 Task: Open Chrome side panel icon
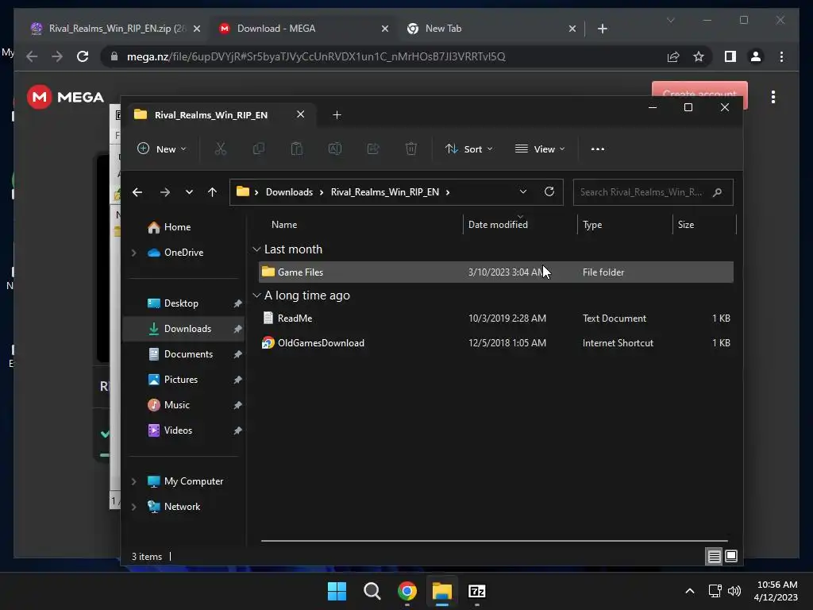coord(730,56)
